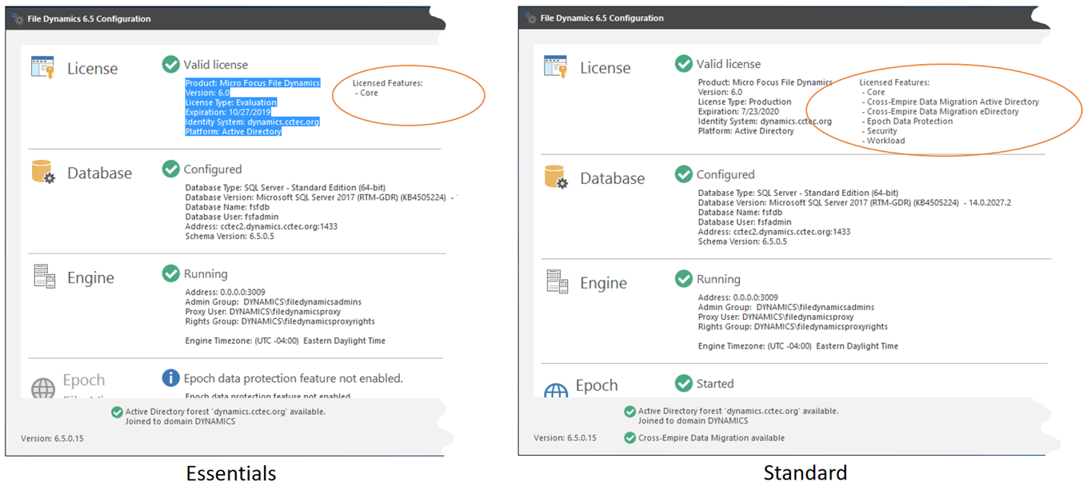Click the Epoch globe icon in Essentials window

(43, 388)
